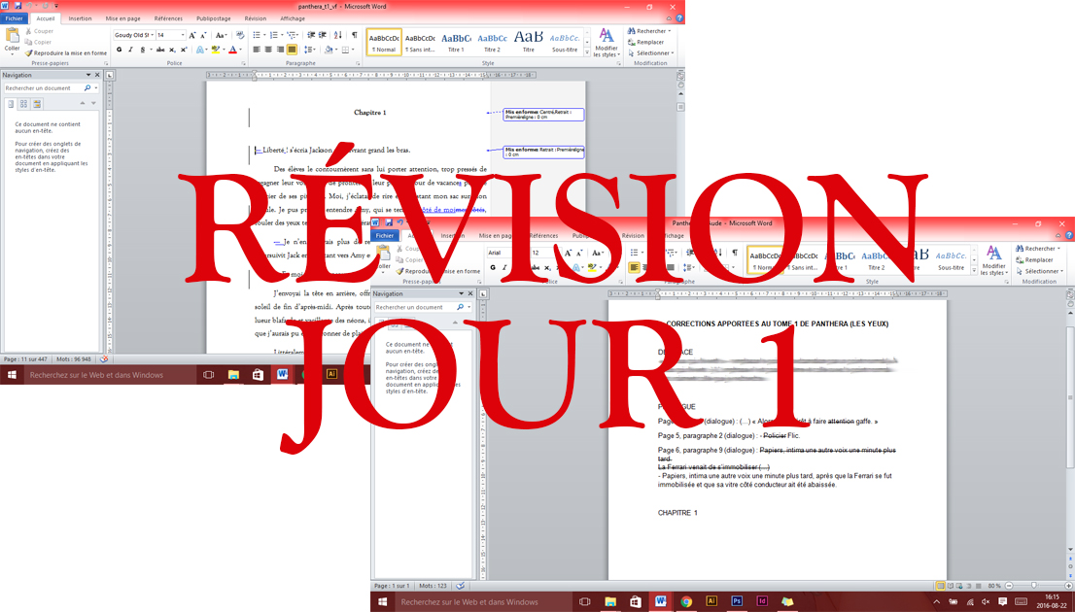Viewport: 1075px width, 612px height.
Task: Apply Sous-titre style in panthera_t1_vf window
Action: (565, 42)
